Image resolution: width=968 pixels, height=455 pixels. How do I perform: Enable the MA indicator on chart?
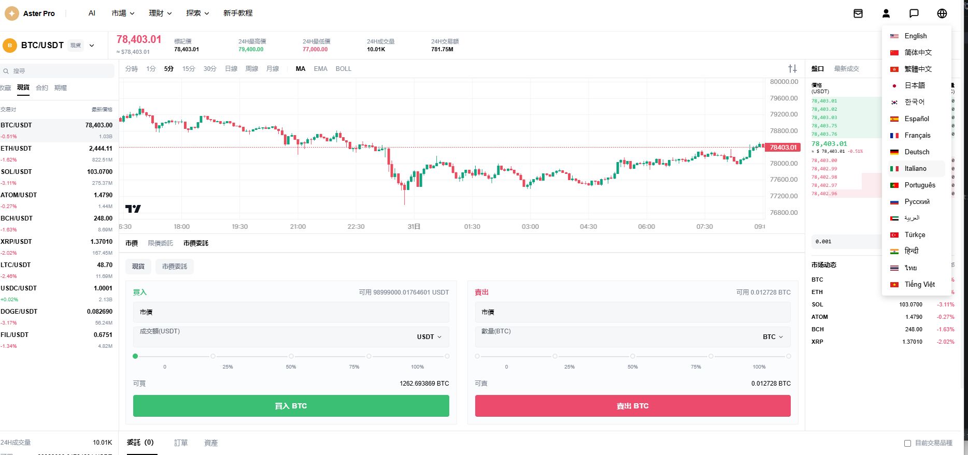click(x=301, y=68)
